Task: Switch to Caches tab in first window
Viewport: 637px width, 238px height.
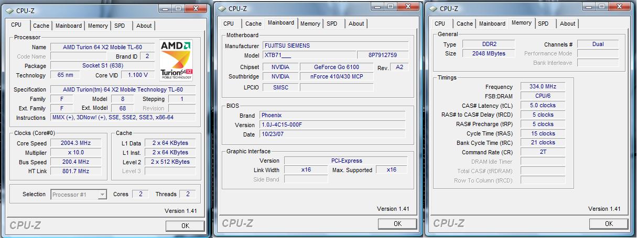Action: pos(41,26)
